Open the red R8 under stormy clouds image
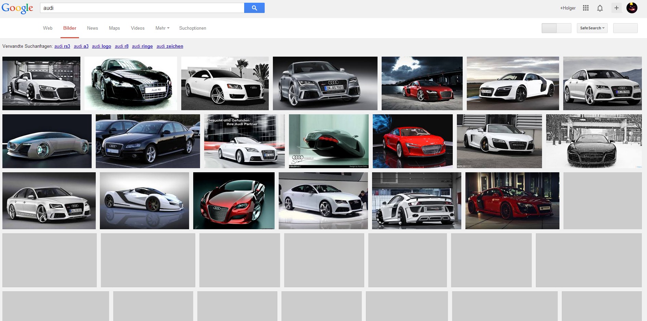647x321 pixels. 422,83
